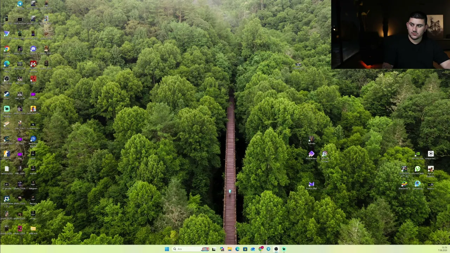Launch the uTorrent Web shortcut

(x=417, y=171)
